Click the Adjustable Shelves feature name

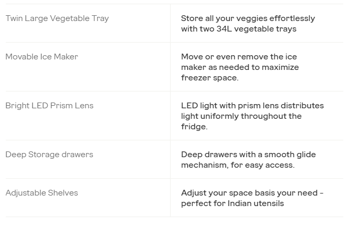click(41, 193)
